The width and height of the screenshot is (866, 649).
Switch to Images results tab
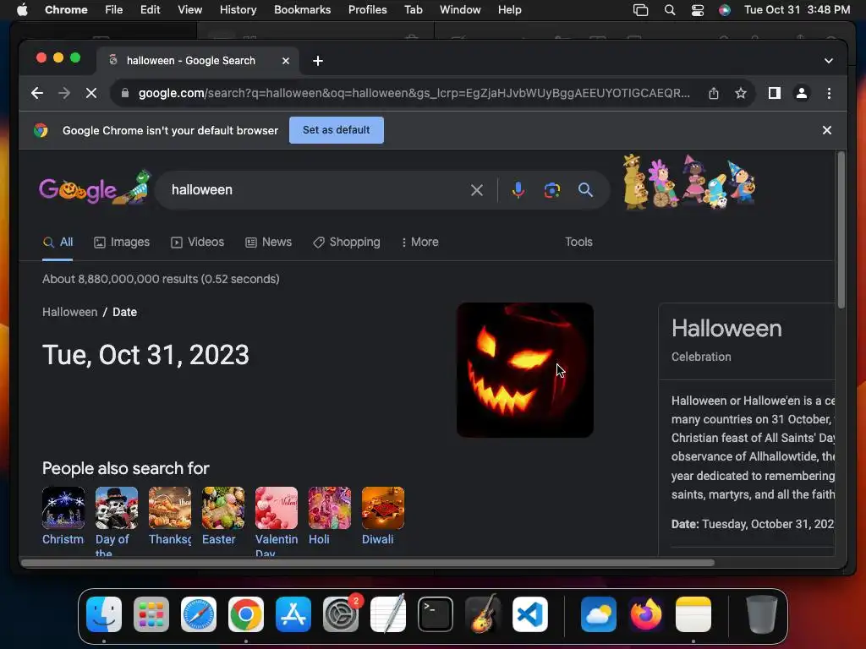tap(122, 243)
